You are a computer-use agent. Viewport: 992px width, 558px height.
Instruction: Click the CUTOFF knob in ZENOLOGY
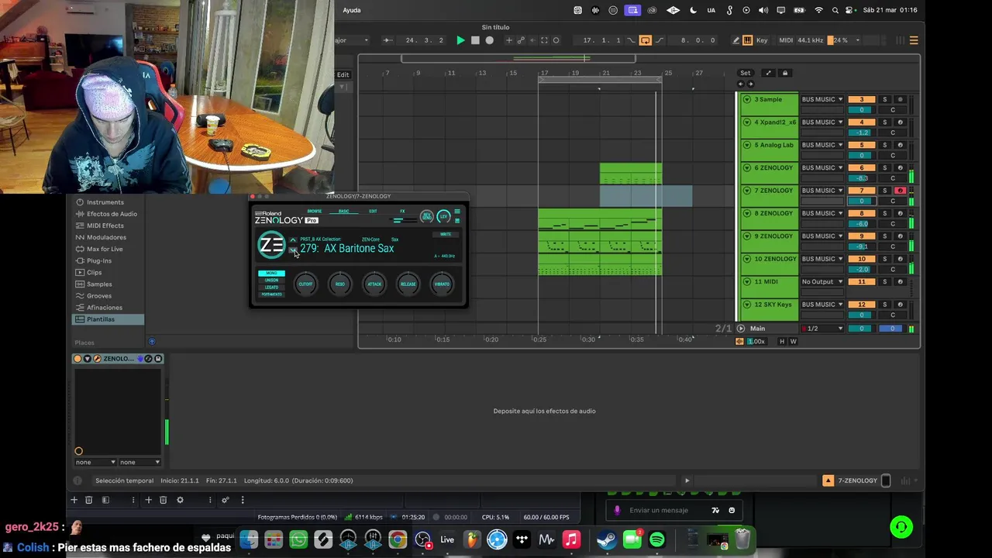pyautogui.click(x=305, y=284)
